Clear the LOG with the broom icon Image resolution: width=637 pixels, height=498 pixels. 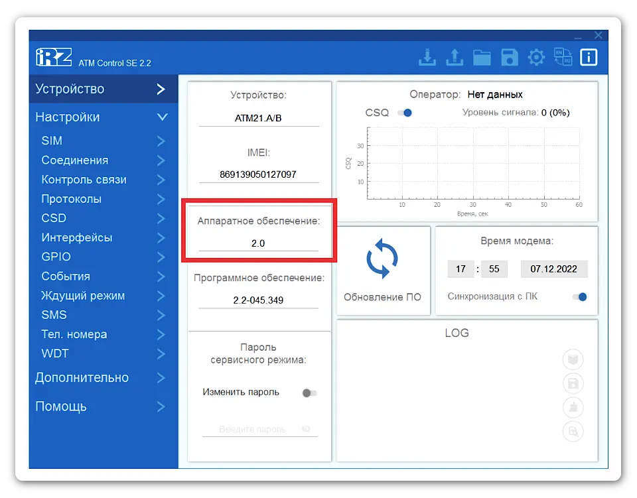click(573, 407)
